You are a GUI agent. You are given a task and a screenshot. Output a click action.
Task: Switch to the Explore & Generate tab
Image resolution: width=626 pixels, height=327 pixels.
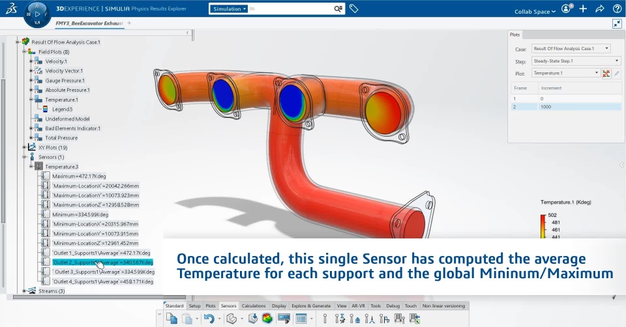pyautogui.click(x=311, y=306)
